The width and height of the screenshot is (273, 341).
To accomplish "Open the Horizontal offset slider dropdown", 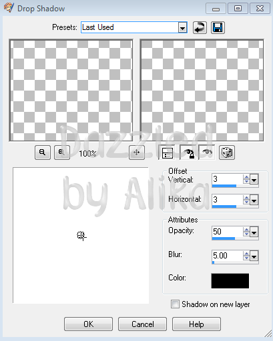I will tap(254, 200).
